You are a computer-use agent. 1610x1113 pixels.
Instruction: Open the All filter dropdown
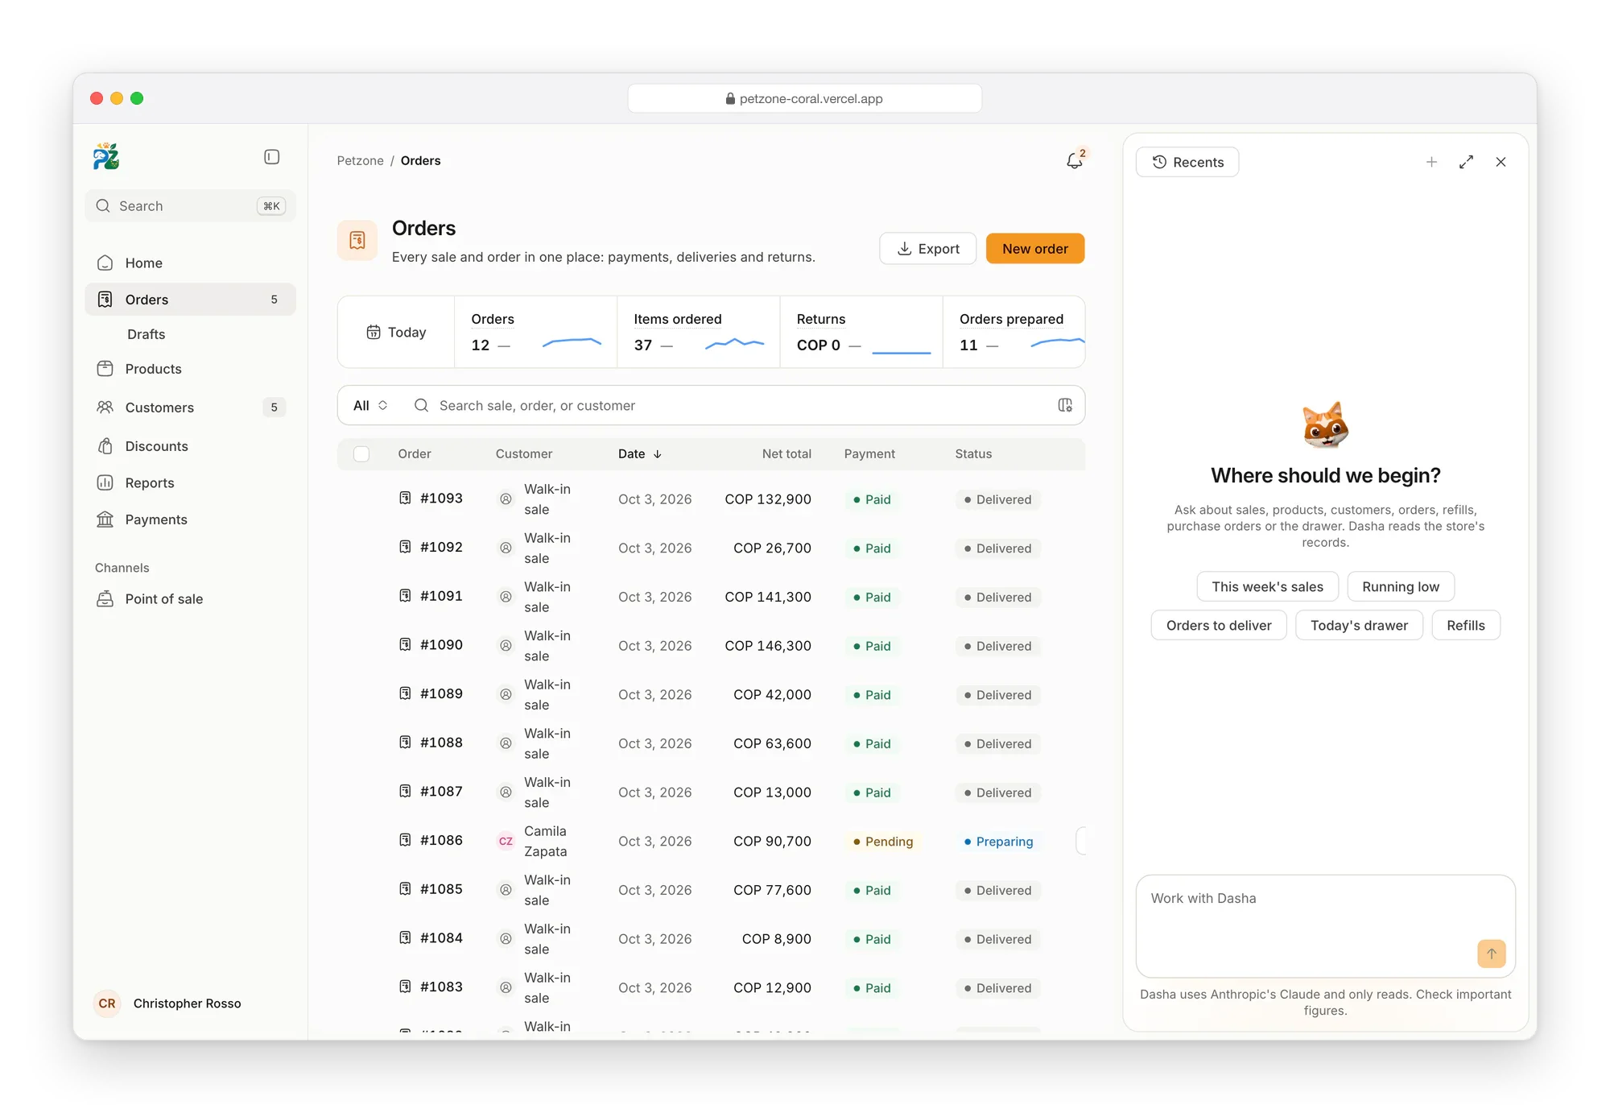[370, 405]
